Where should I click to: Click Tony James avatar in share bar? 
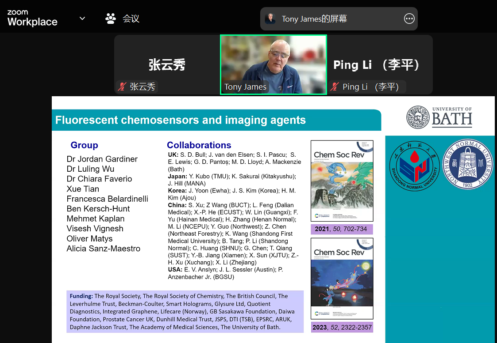tap(270, 19)
